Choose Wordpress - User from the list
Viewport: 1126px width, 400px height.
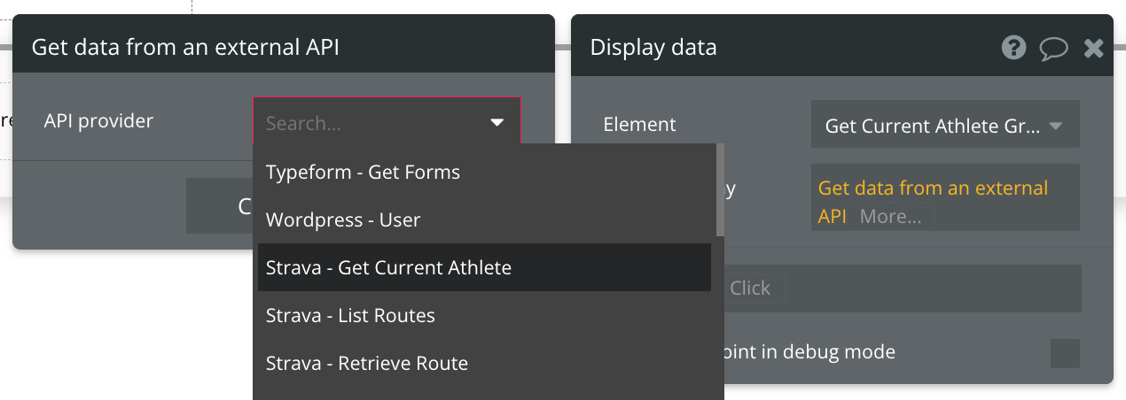tap(343, 220)
